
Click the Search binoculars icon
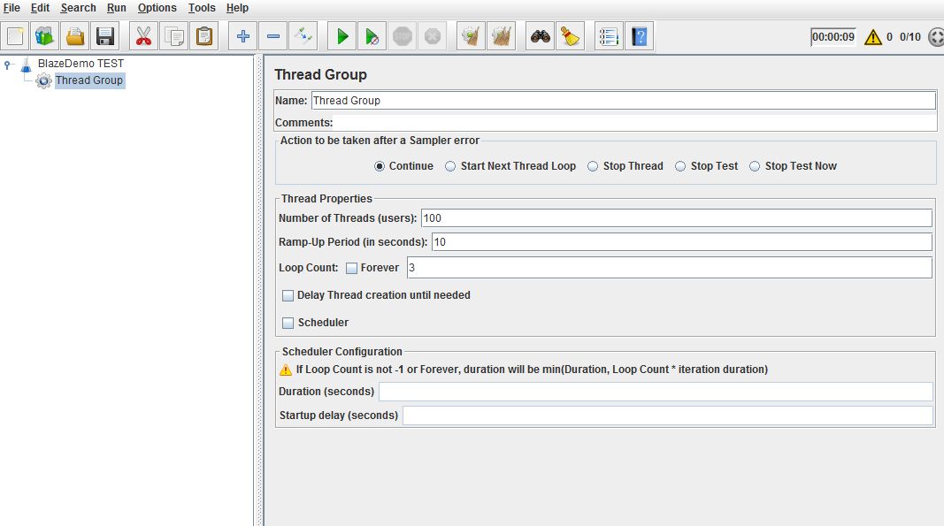(540, 36)
